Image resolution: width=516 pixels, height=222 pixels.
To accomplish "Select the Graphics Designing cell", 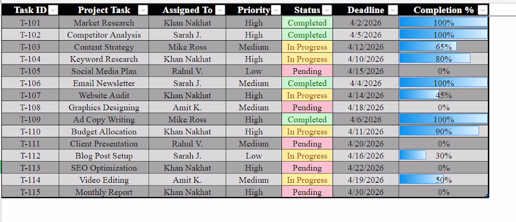I will [104, 107].
